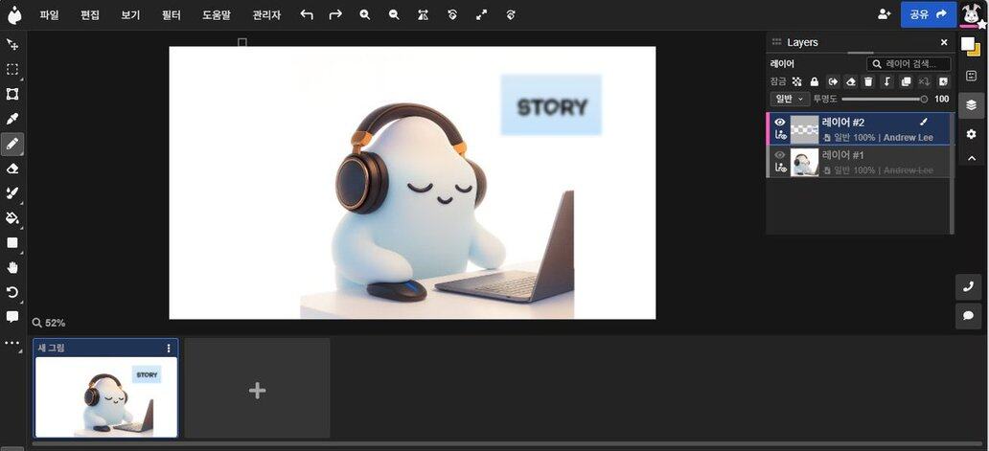Choose the Paint Bucket fill tool
989x451 pixels.
pyautogui.click(x=12, y=218)
